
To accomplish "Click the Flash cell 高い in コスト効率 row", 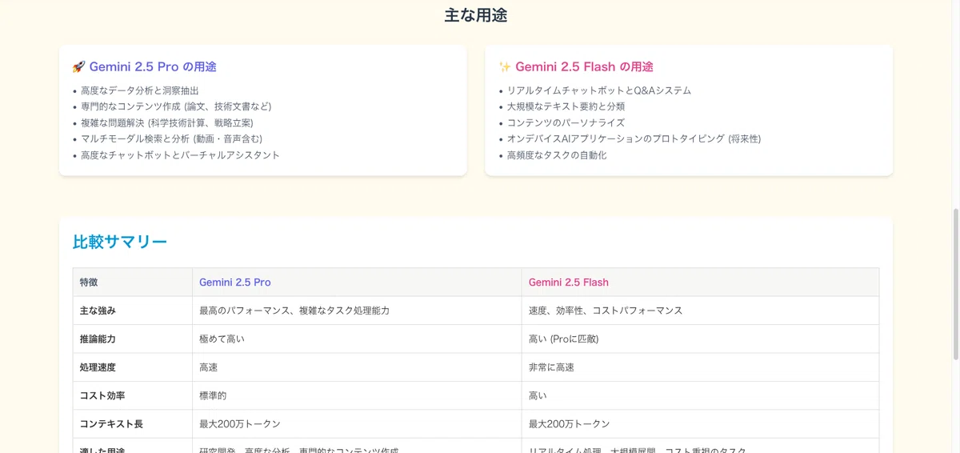I will [x=700, y=395].
